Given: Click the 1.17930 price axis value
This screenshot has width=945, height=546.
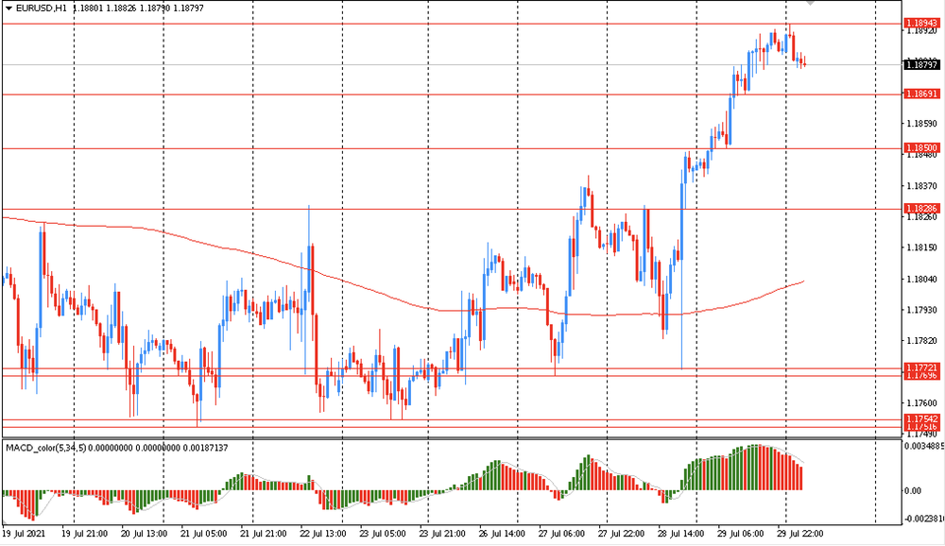Looking at the screenshot, I should pyautogui.click(x=922, y=310).
